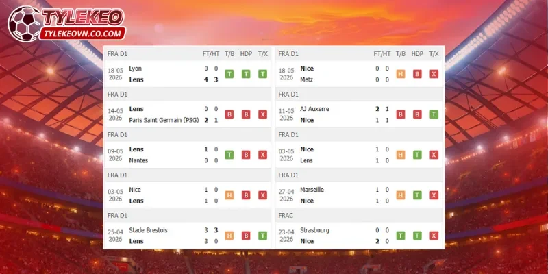Click HDP column header in left table
The image size is (548, 274).
tap(246, 54)
